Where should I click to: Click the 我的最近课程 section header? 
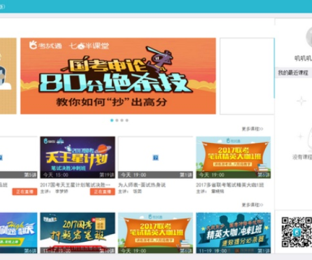click(x=293, y=73)
